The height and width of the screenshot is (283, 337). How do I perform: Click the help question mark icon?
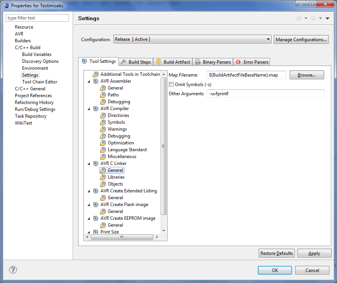[x=13, y=270]
